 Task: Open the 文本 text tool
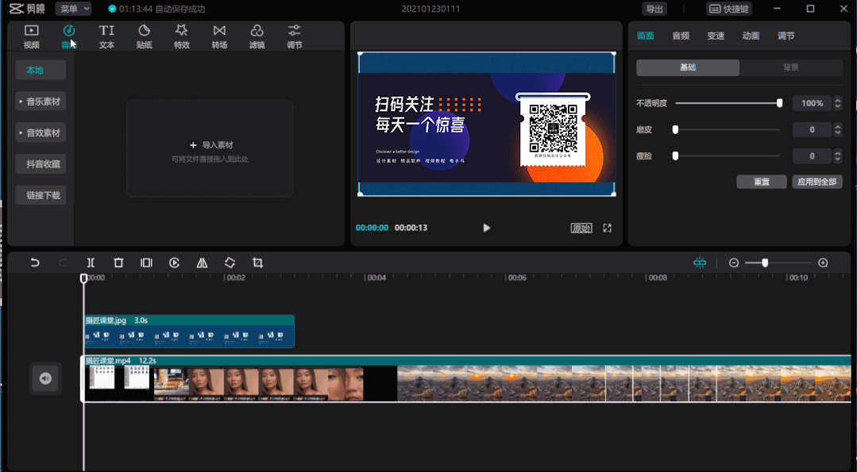[106, 36]
